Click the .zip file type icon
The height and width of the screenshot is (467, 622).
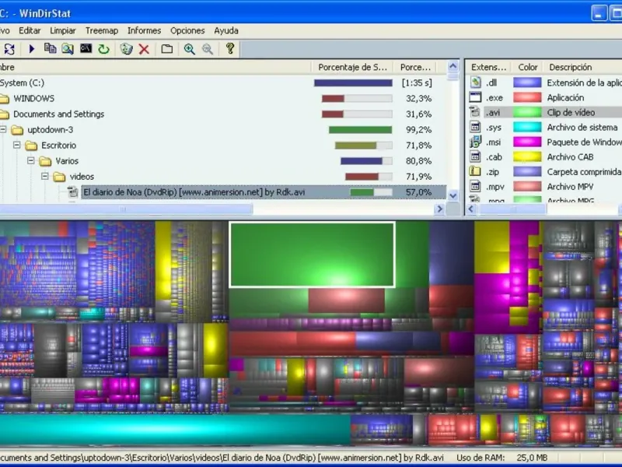(x=475, y=171)
